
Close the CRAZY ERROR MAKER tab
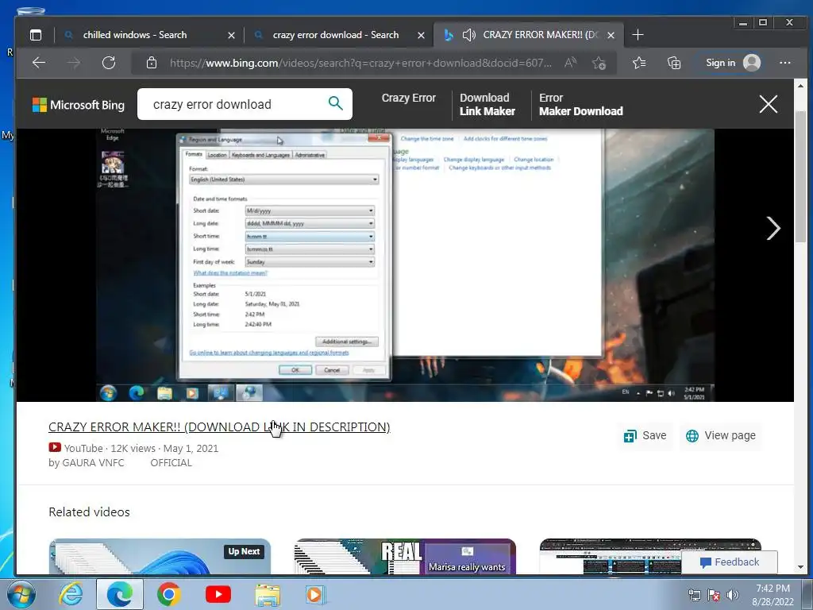pyautogui.click(x=611, y=35)
